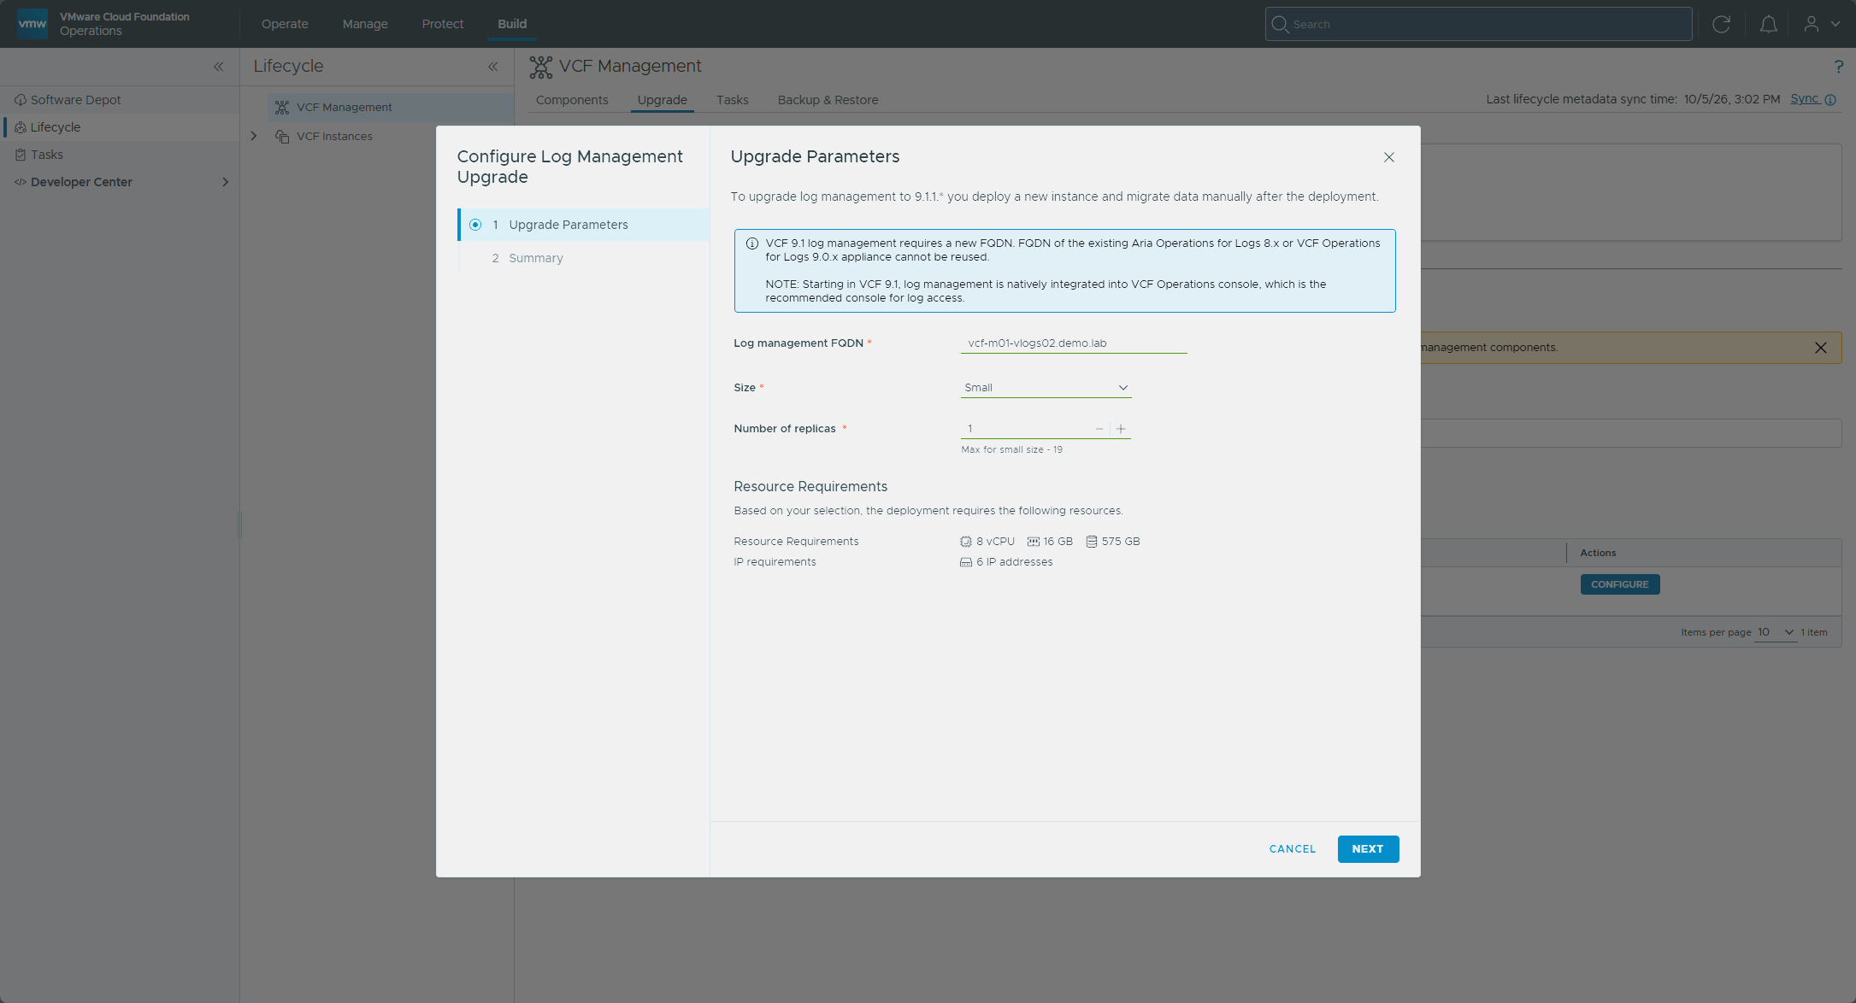Increase number of replicas with plus
Viewport: 1856px width, 1003px height.
pyautogui.click(x=1121, y=429)
